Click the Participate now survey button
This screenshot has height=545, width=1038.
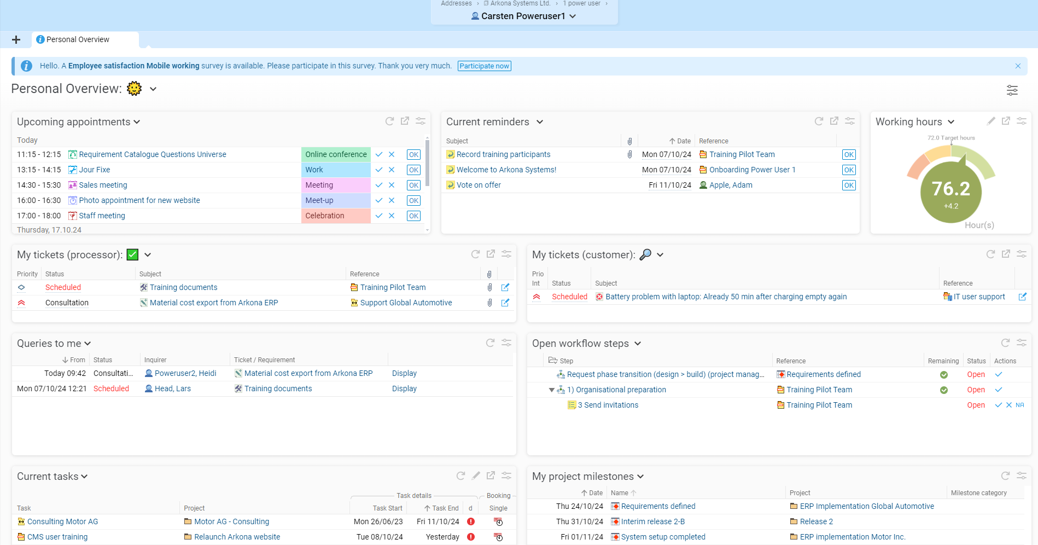pyautogui.click(x=485, y=66)
